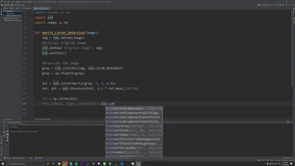This screenshot has width=295, height=166.
Task: Toggle the Run tool window button
Action: [x=30, y=158]
